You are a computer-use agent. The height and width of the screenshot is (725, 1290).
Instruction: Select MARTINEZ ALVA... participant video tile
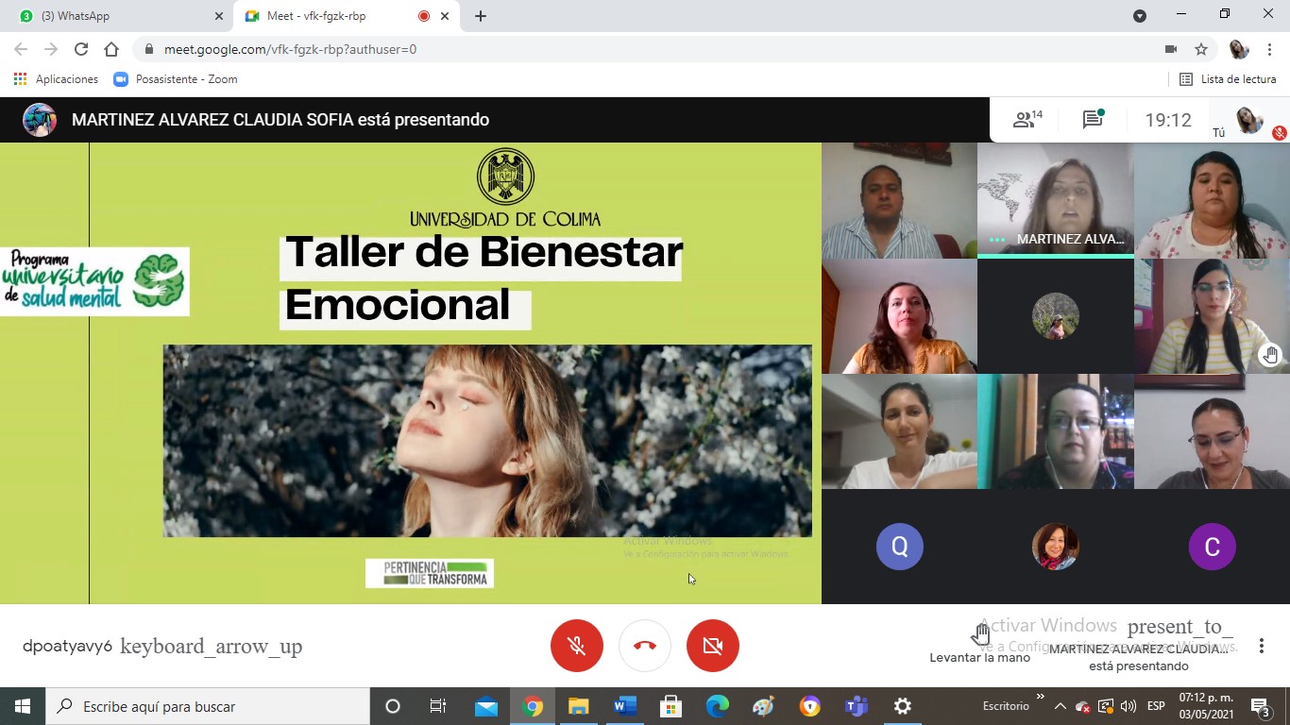pyautogui.click(x=1055, y=200)
